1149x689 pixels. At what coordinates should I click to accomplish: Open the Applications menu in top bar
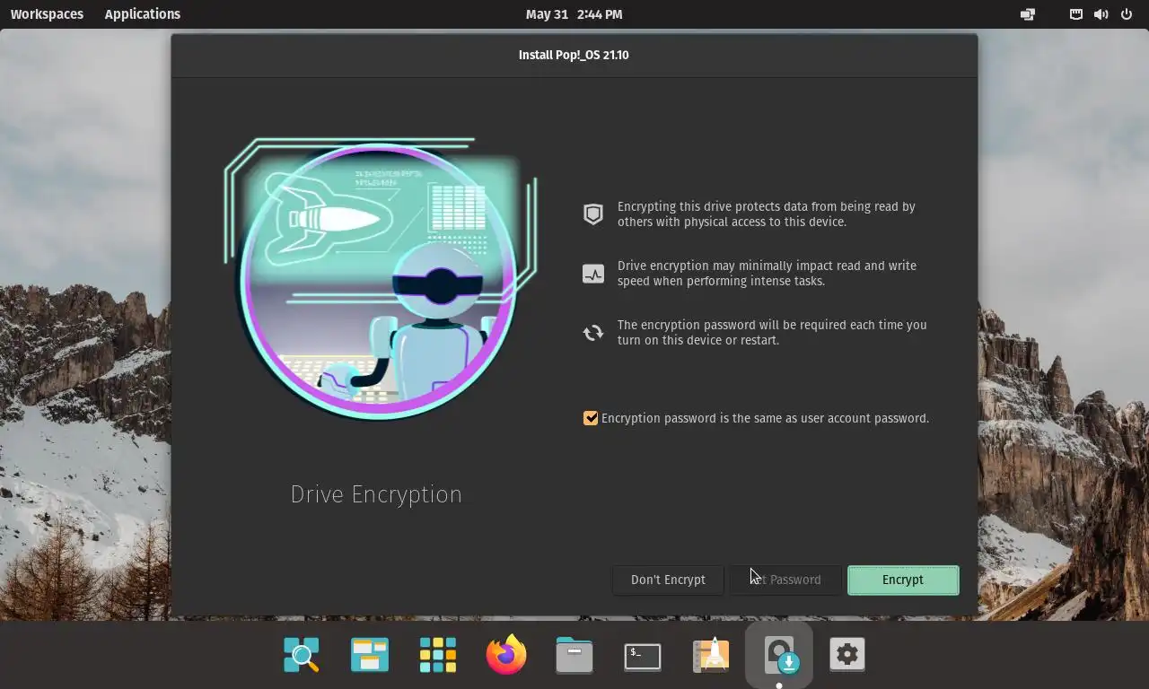(143, 14)
